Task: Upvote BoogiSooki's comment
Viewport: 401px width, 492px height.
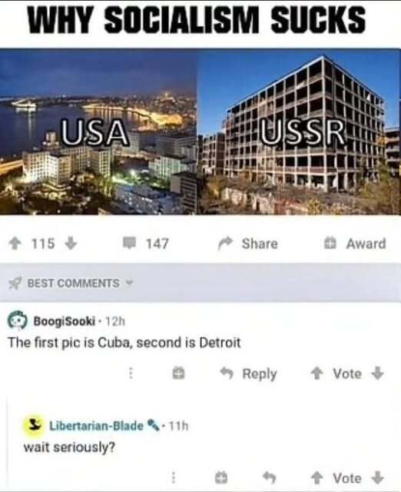Action: [x=316, y=374]
